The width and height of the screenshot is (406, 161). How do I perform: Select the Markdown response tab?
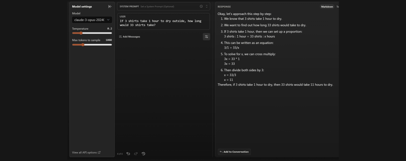click(327, 7)
